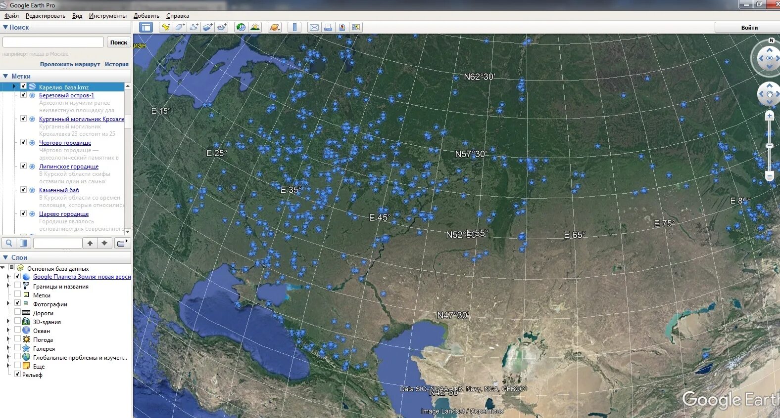Image resolution: width=780 pixels, height=418 pixels.
Task: Click in the search text field
Action: [53, 42]
